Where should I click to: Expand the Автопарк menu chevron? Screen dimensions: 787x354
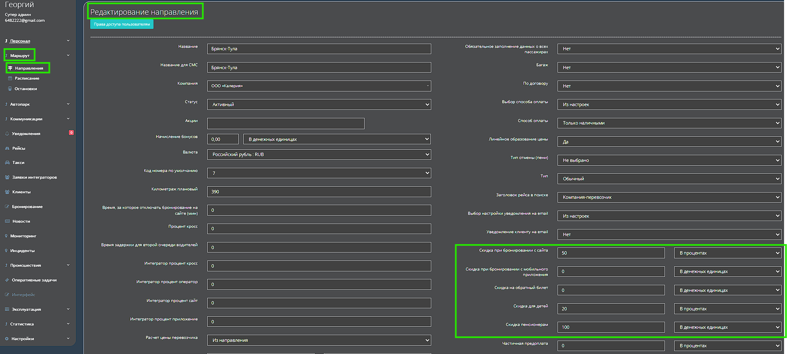(68, 104)
